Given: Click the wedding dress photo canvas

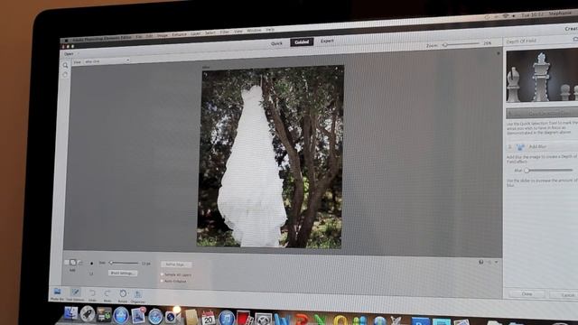Looking at the screenshot, I should [270, 156].
